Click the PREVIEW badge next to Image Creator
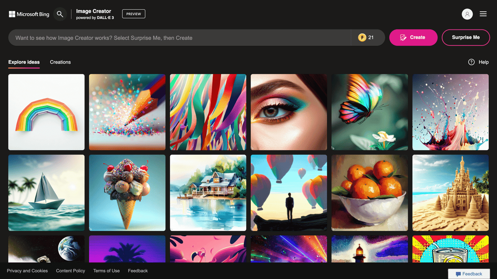Screen dimensions: 497x279 coord(133,14)
